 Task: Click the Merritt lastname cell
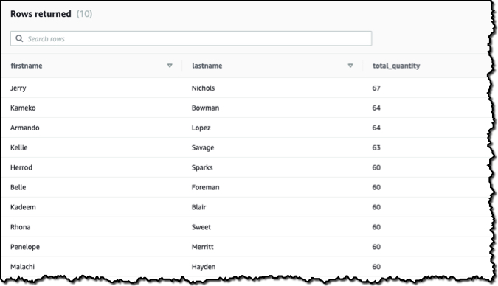[203, 247]
